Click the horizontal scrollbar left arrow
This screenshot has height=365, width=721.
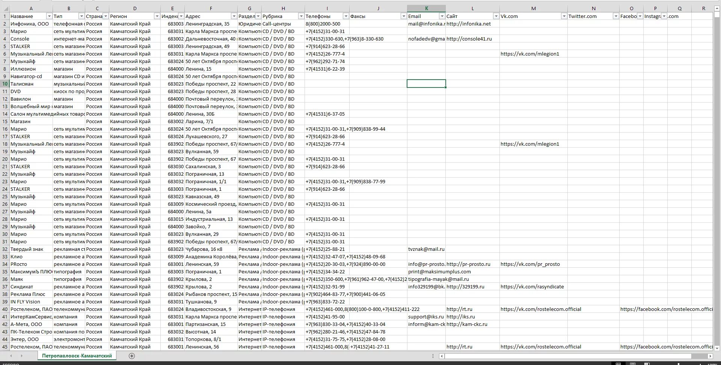tap(442, 356)
